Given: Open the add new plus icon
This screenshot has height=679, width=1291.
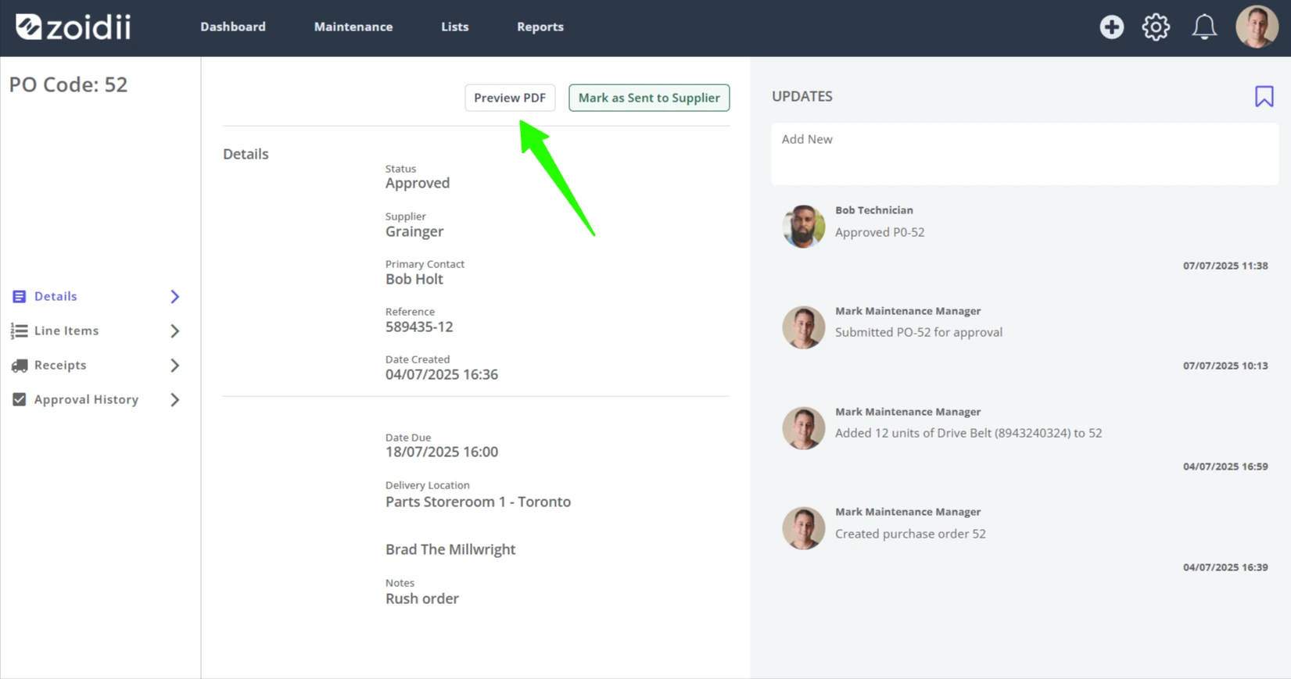Looking at the screenshot, I should tap(1111, 27).
